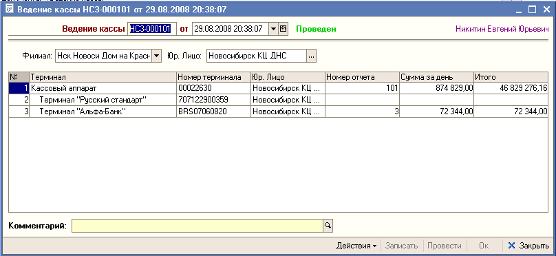Screen dimensions: 556x256
Task: Click the 874 829,00 daily sum cell
Action: click(x=436, y=88)
